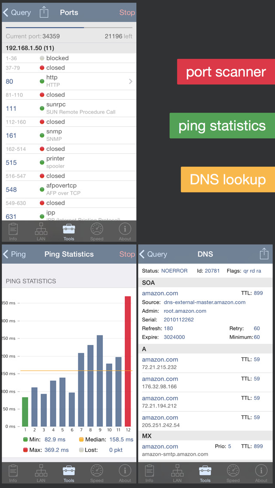Image resolution: width=275 pixels, height=488 pixels.
Task: Tap the share icon in DNS header
Action: [264, 254]
